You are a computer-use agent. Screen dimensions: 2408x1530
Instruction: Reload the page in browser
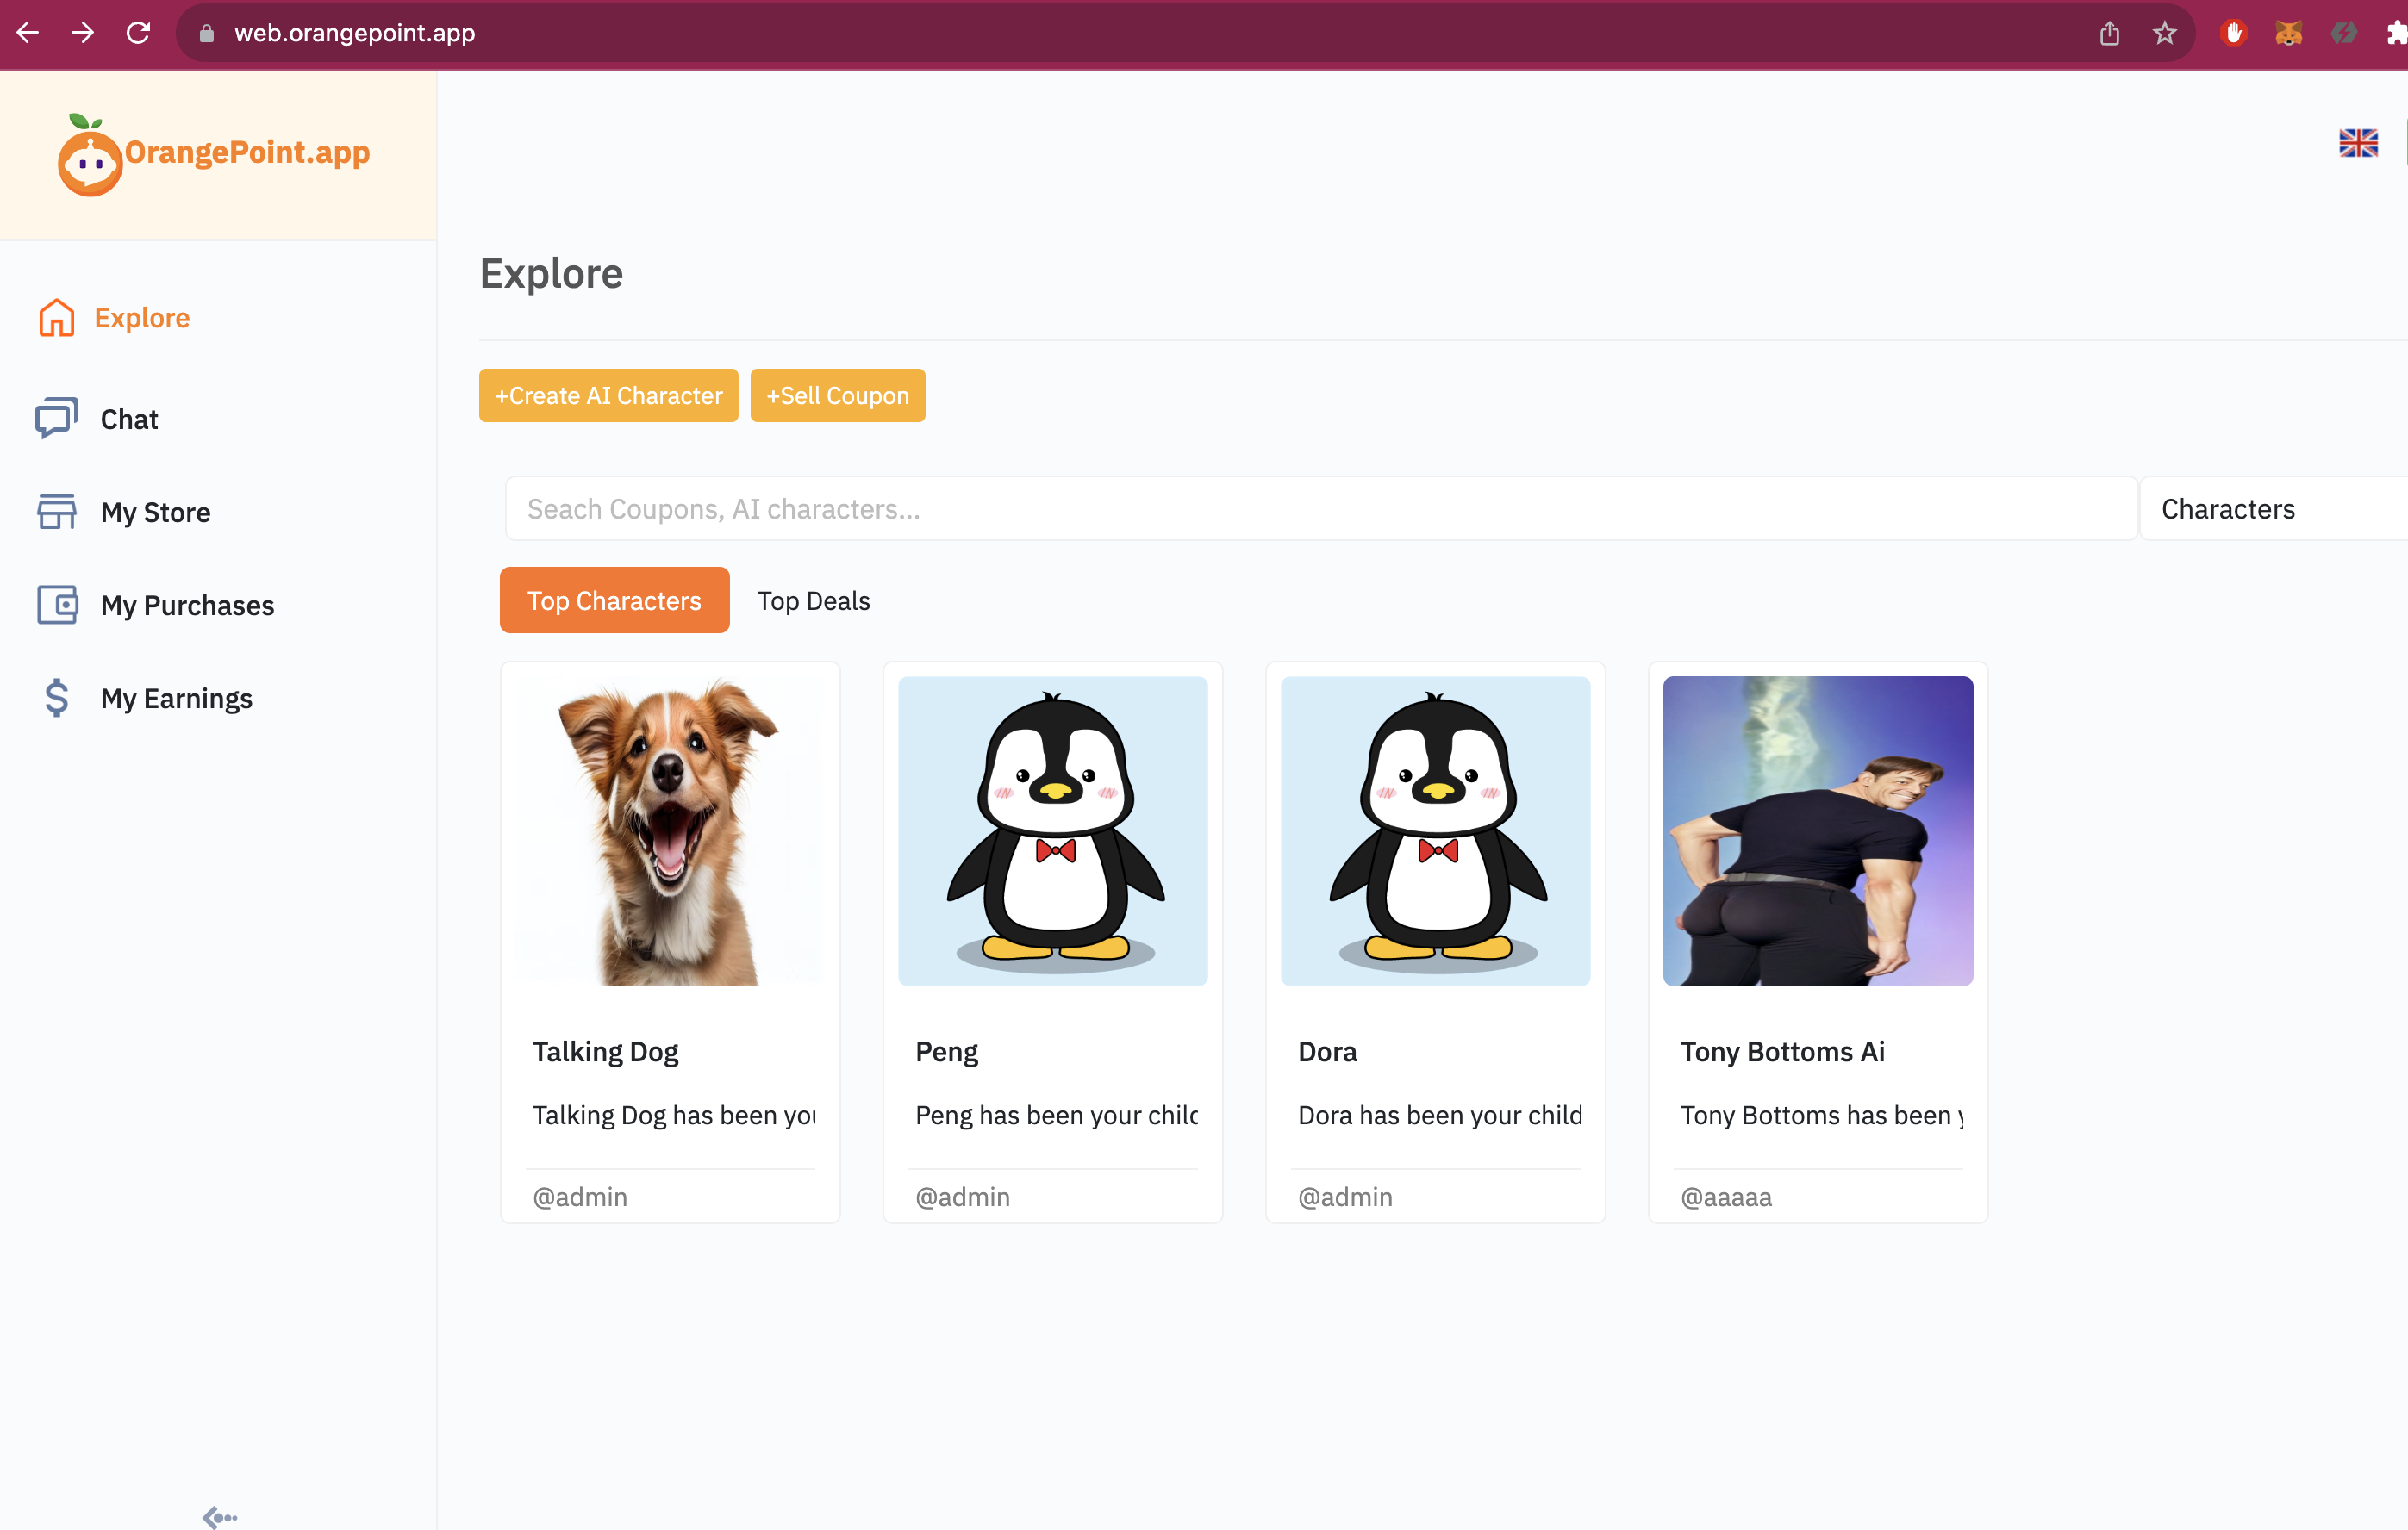pyautogui.click(x=138, y=33)
